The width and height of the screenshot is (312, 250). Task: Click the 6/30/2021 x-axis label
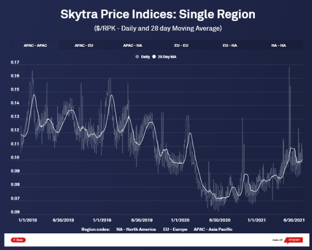point(292,220)
